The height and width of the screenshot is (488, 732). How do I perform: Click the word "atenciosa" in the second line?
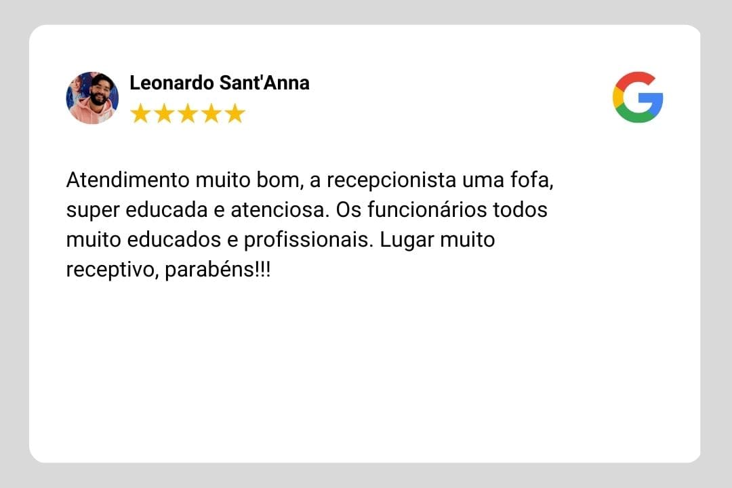pyautogui.click(x=277, y=209)
